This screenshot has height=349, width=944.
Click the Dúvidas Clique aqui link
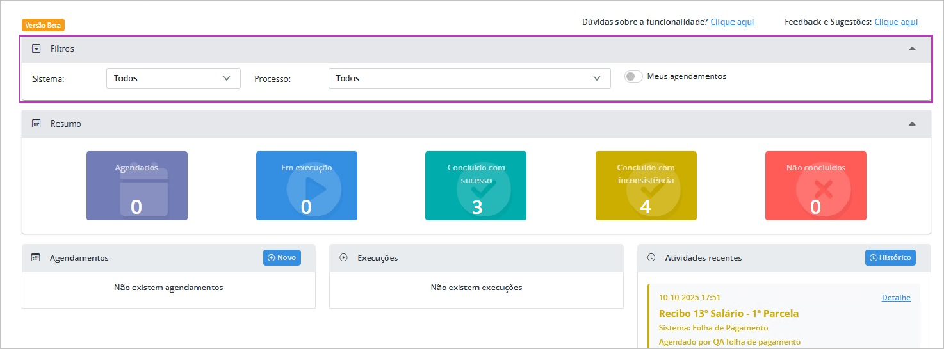[x=732, y=22]
